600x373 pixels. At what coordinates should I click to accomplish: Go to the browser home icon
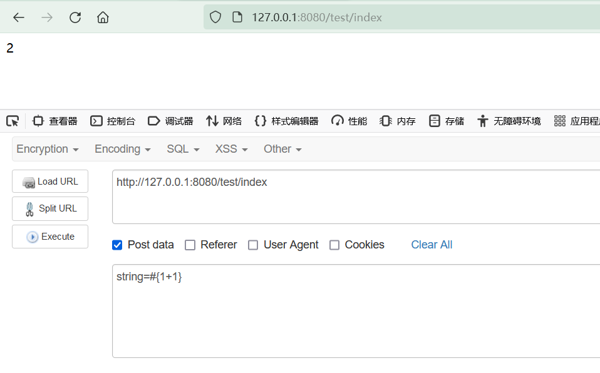tap(103, 18)
